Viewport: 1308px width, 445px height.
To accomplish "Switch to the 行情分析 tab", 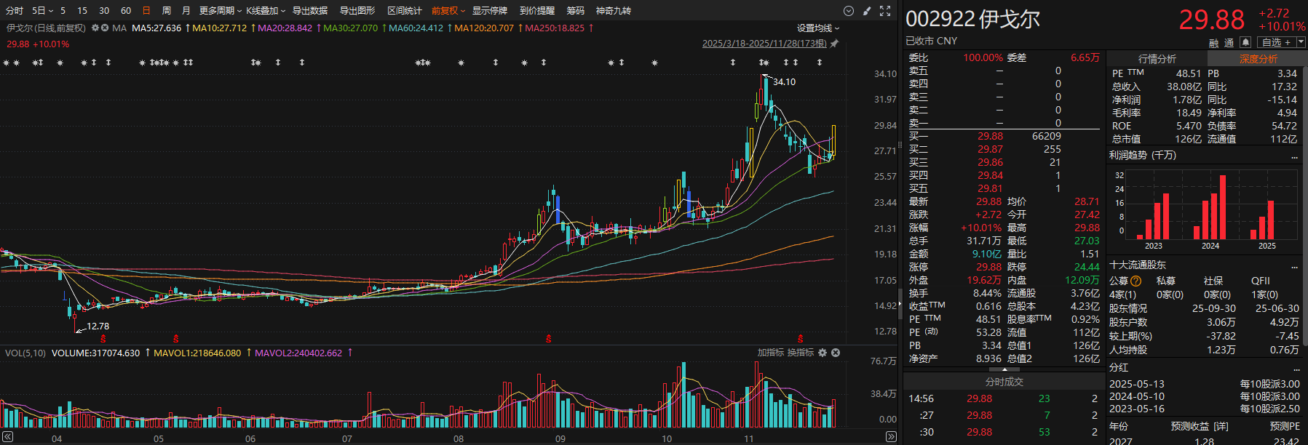I will [x=1157, y=59].
